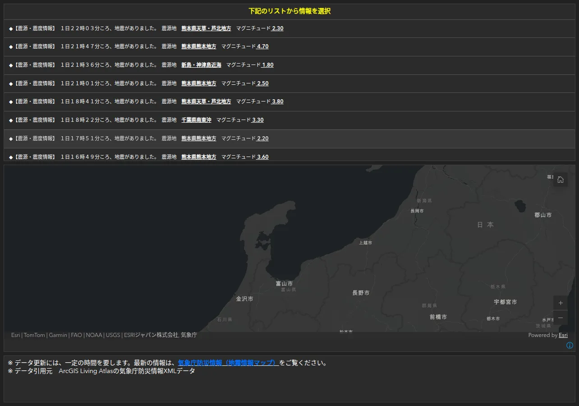Screen dimensions: 579x406
Task: Click 前橋市 label on the map
Action: (x=438, y=317)
